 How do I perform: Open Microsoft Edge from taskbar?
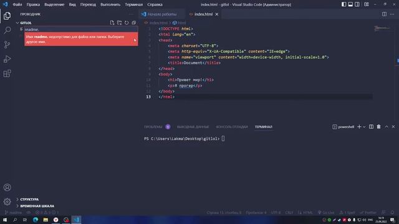(36, 220)
